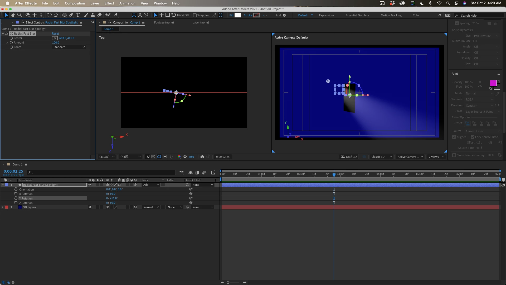The height and width of the screenshot is (285, 506).
Task: Click the current time display 0:00:02:25
Action: pyautogui.click(x=13, y=171)
